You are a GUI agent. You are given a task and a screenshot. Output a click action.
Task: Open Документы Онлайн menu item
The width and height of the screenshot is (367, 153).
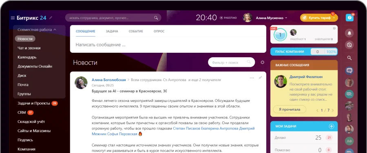pos(35,67)
